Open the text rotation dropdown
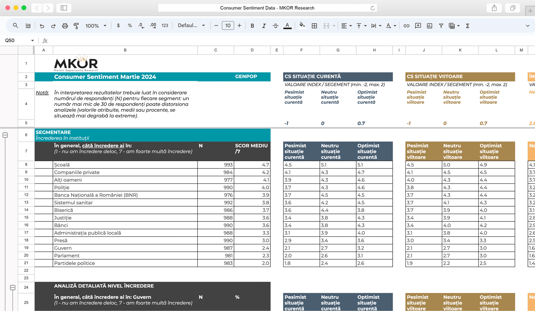 pos(391,26)
